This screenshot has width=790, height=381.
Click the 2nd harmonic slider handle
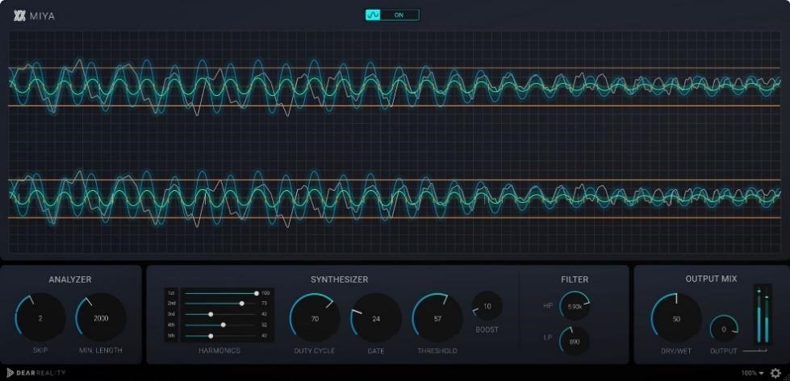242,304
